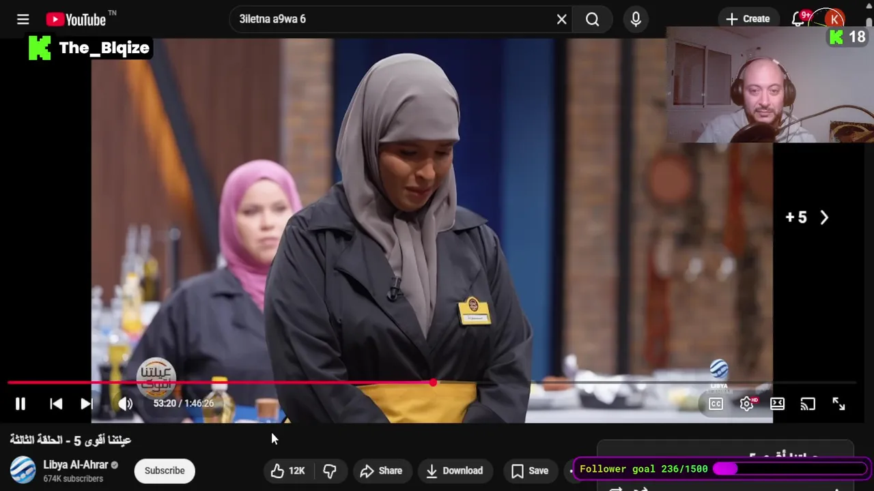Viewport: 874px width, 491px height.
Task: Skip to the next video
Action: point(87,404)
